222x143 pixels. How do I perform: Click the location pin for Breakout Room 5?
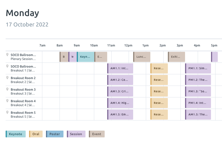point(8,113)
